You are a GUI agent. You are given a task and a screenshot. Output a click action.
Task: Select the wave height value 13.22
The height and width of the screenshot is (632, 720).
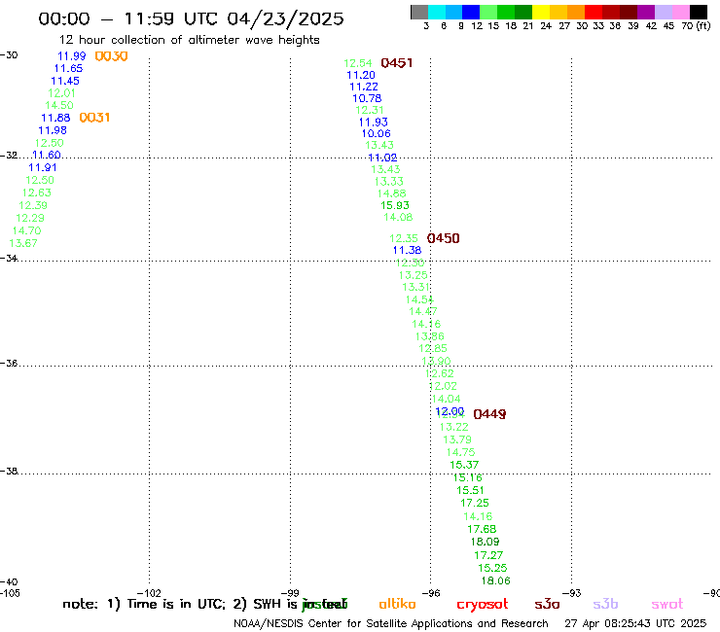coord(453,427)
